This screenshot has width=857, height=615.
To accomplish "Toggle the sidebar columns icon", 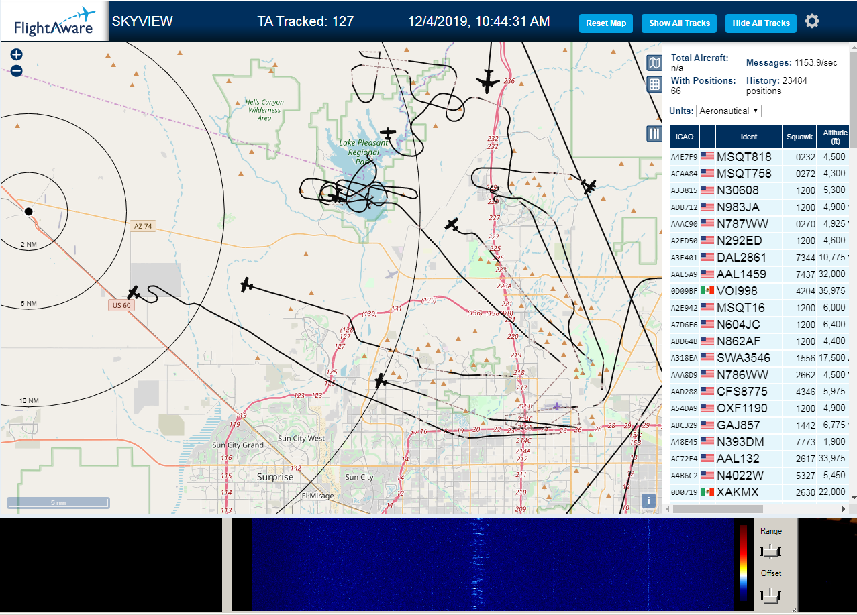I will click(654, 133).
